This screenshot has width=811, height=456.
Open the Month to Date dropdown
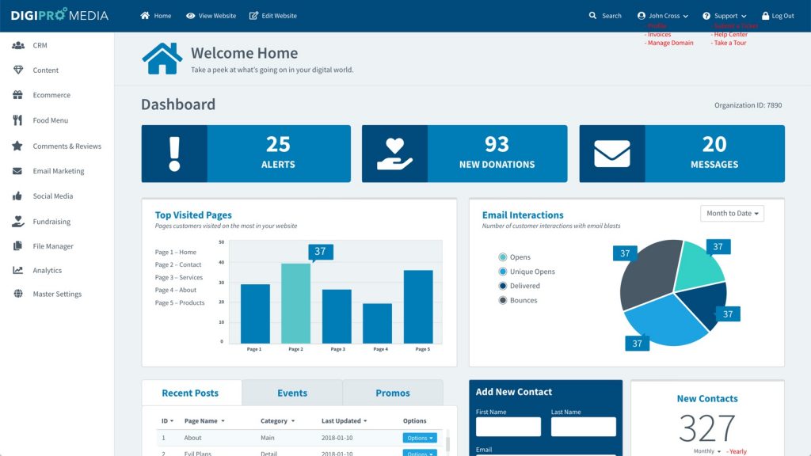(x=732, y=213)
